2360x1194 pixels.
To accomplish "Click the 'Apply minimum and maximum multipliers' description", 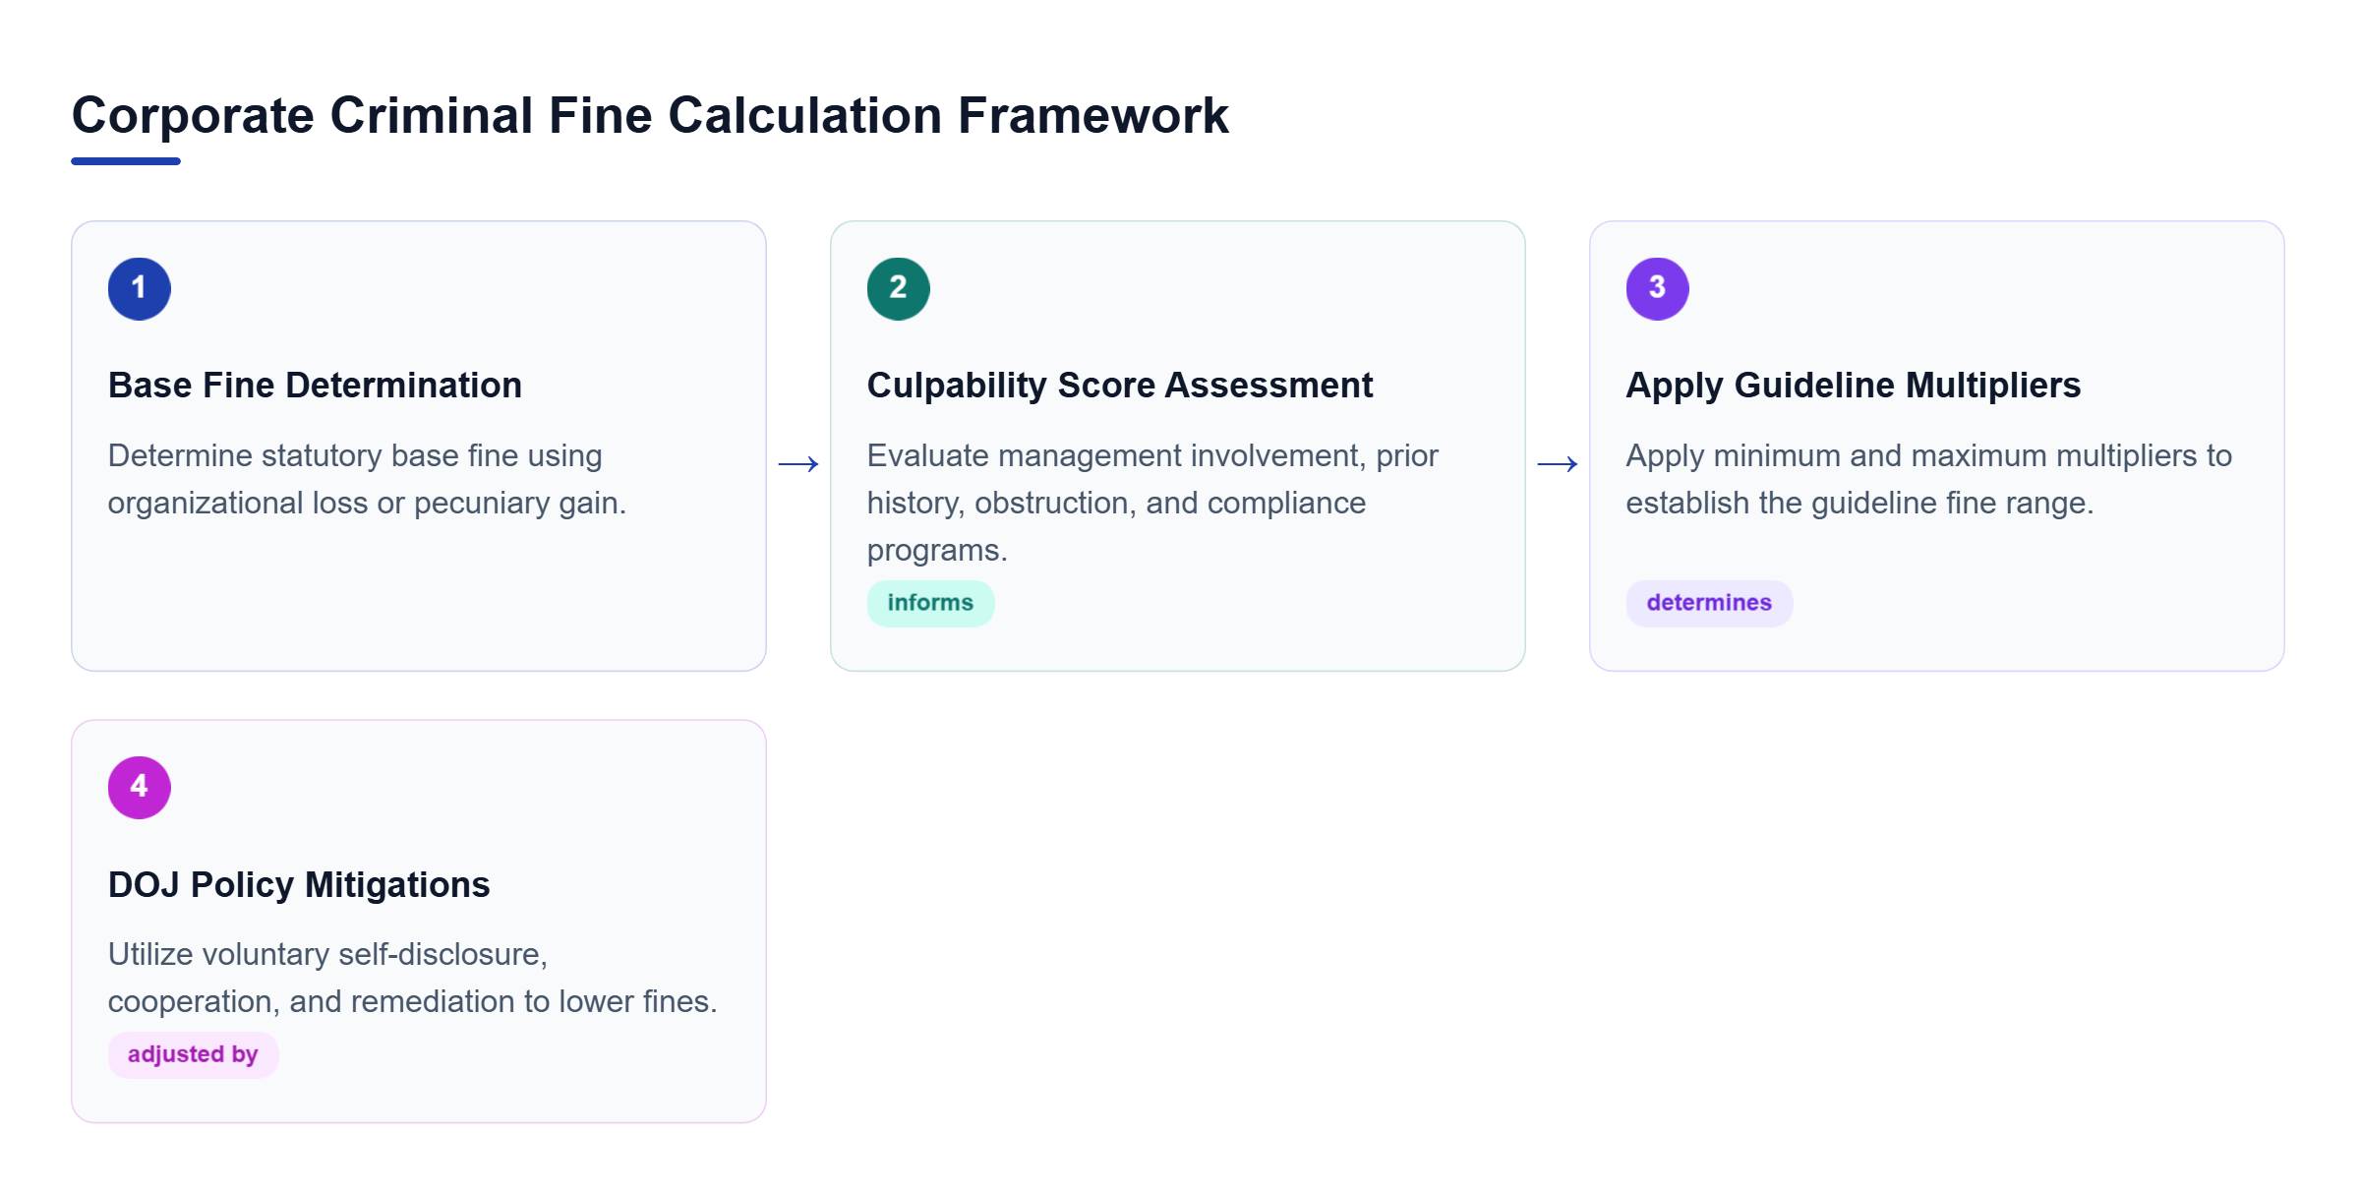I will click(x=1928, y=479).
